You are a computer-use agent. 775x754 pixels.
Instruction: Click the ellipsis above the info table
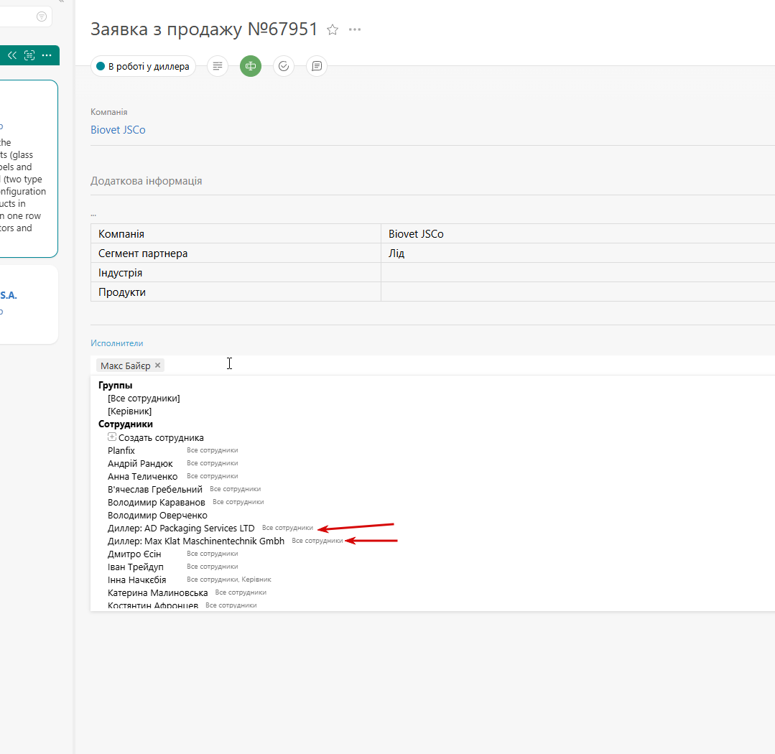tap(93, 215)
